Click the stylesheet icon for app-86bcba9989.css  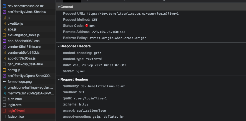[x=4, y=41]
